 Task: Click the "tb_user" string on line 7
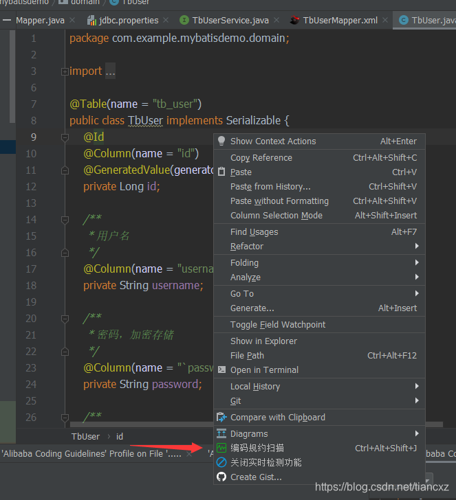tap(175, 104)
